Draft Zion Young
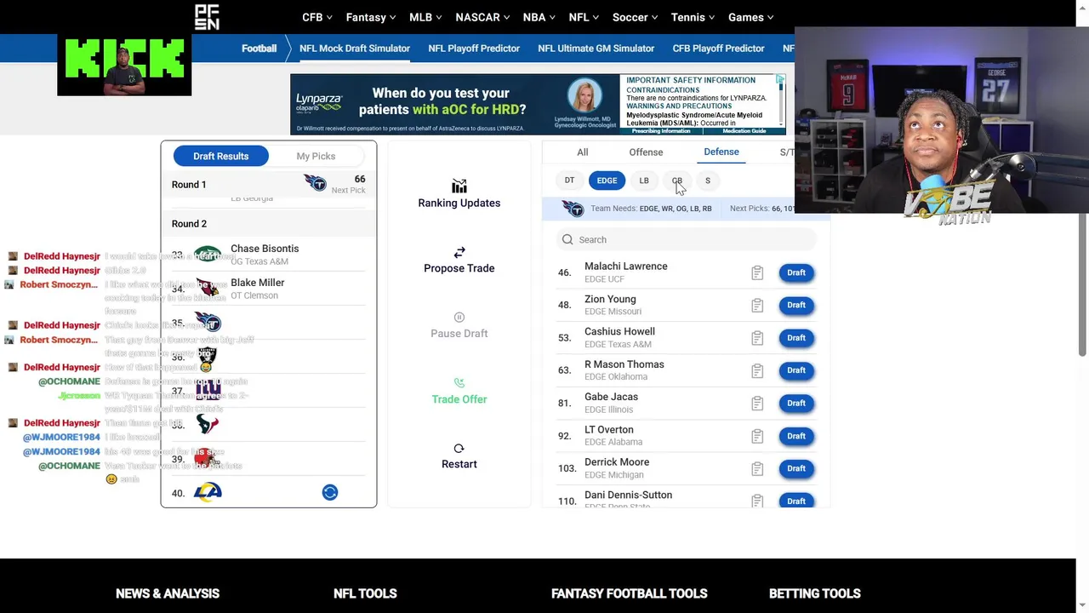 pos(796,305)
